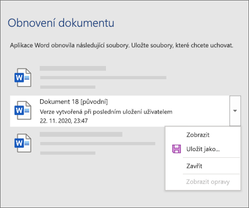Viewport: 249px width, 208px height.
Task: Click the greyed Zobrazit opravy entry
Action: point(208,182)
